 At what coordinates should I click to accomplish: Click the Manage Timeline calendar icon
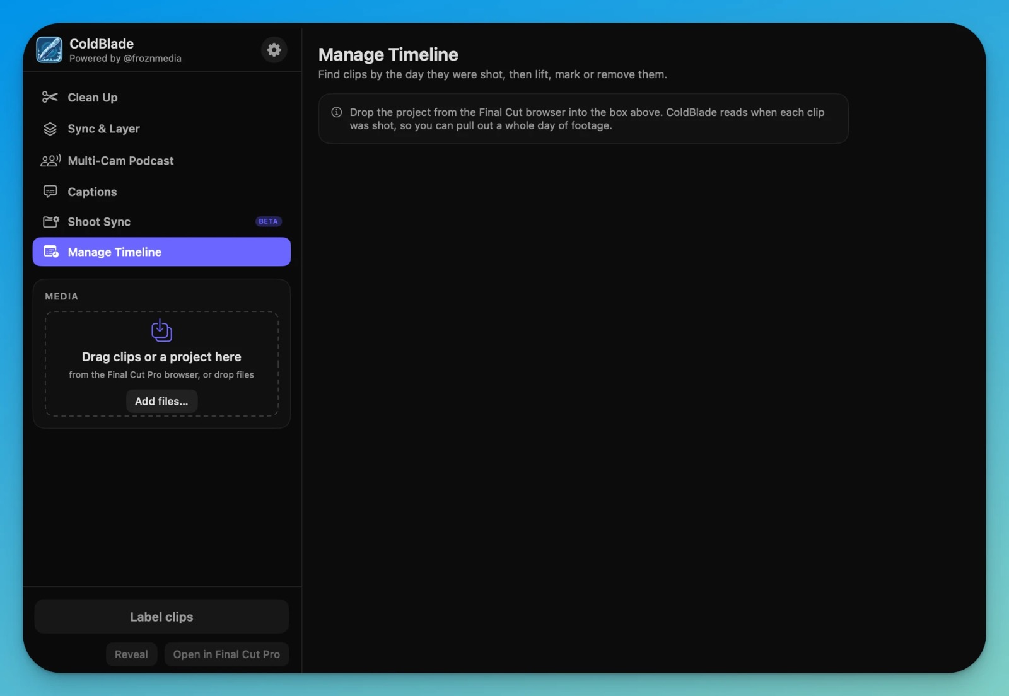51,252
